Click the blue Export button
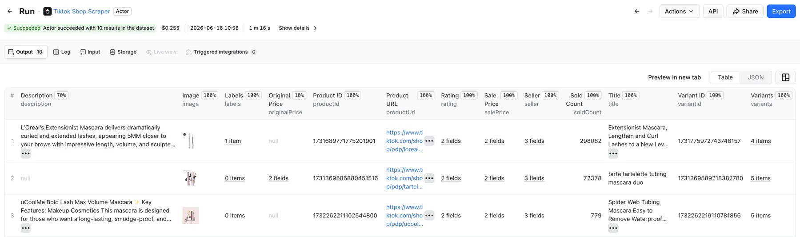This screenshot has height=237, width=800. (x=781, y=12)
